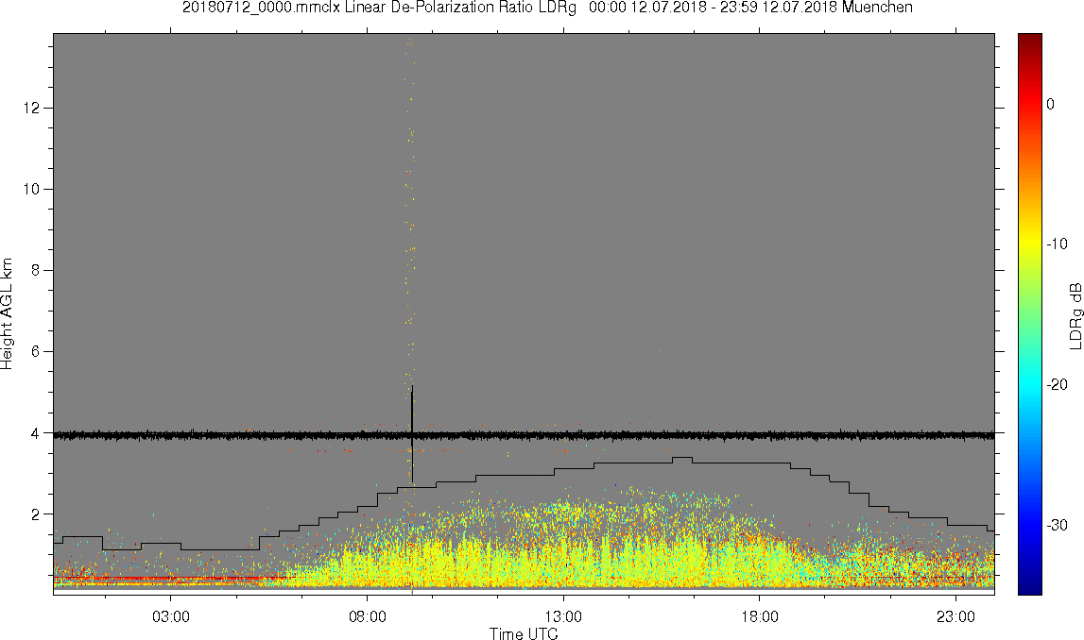
Task: Click the colorbar value '0'
Action: pyautogui.click(x=1051, y=104)
